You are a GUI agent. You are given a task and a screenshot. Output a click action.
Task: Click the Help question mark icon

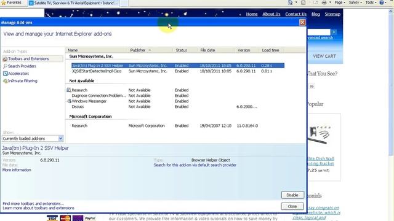[x=382, y=2]
